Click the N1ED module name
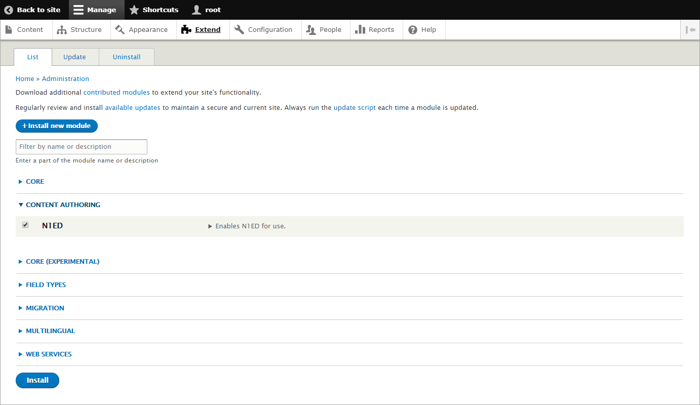The width and height of the screenshot is (700, 405). pos(52,226)
